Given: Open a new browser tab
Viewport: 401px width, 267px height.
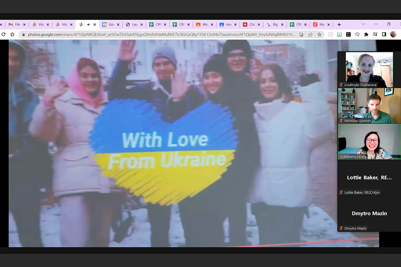Looking at the screenshot, I should click(339, 24).
